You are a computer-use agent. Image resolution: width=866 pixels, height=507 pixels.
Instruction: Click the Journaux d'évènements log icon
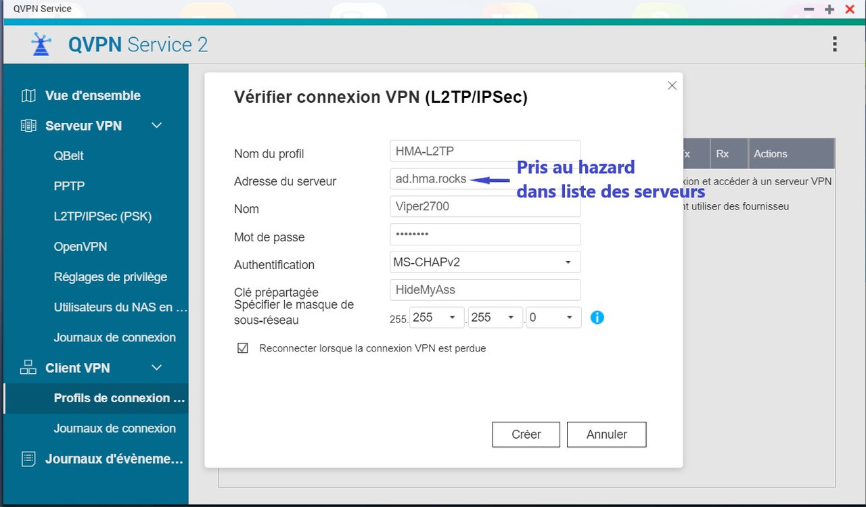pos(28,459)
